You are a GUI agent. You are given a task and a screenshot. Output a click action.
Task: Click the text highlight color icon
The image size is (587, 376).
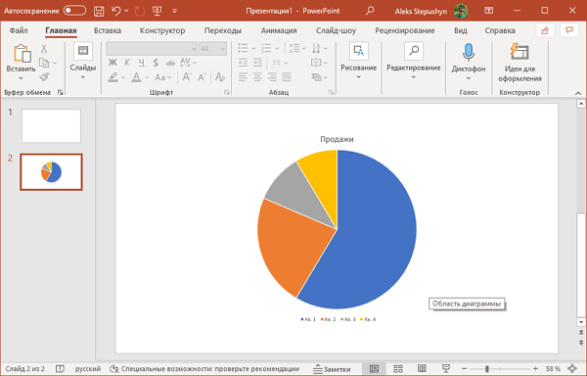tap(113, 77)
